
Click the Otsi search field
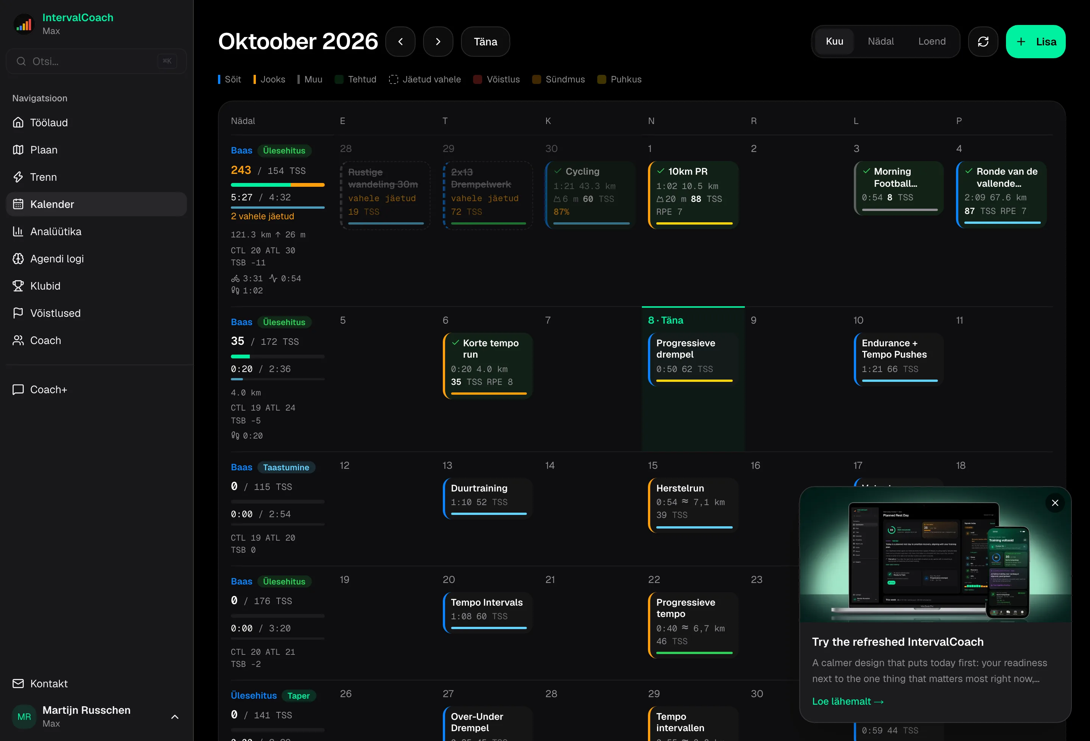(x=96, y=61)
